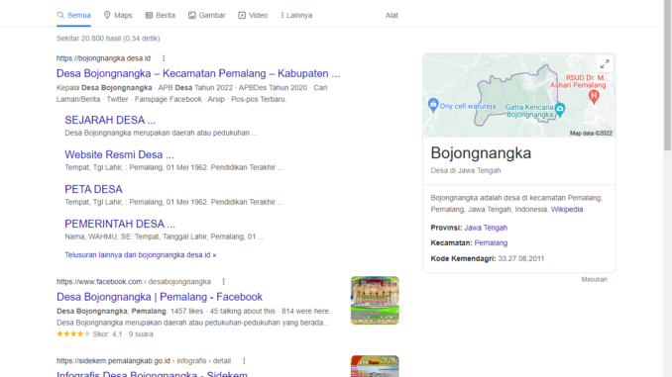
Task: Click Gatra Kencana Bojongnangka map marker
Action: (x=560, y=109)
